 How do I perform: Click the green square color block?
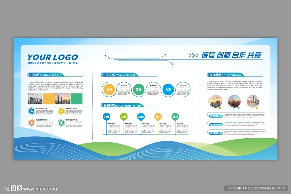point(76,99)
